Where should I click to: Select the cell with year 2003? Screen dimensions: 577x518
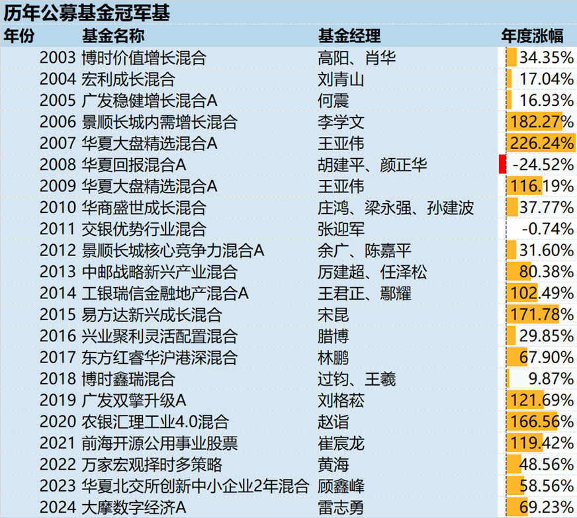tap(58, 58)
